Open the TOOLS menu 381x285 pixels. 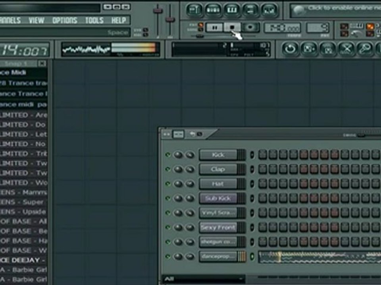[x=94, y=20]
